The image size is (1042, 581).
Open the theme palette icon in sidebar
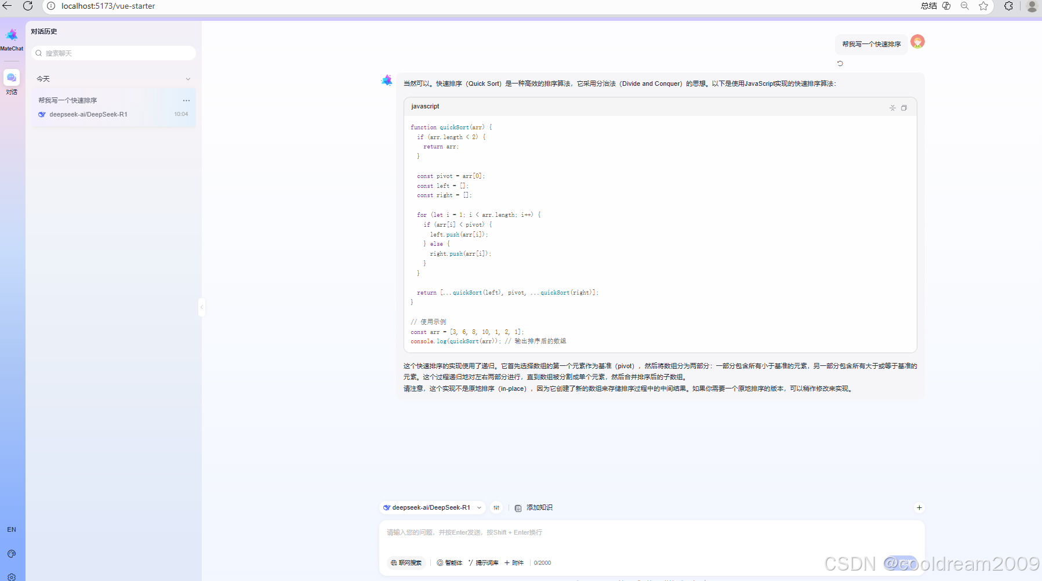(12, 554)
